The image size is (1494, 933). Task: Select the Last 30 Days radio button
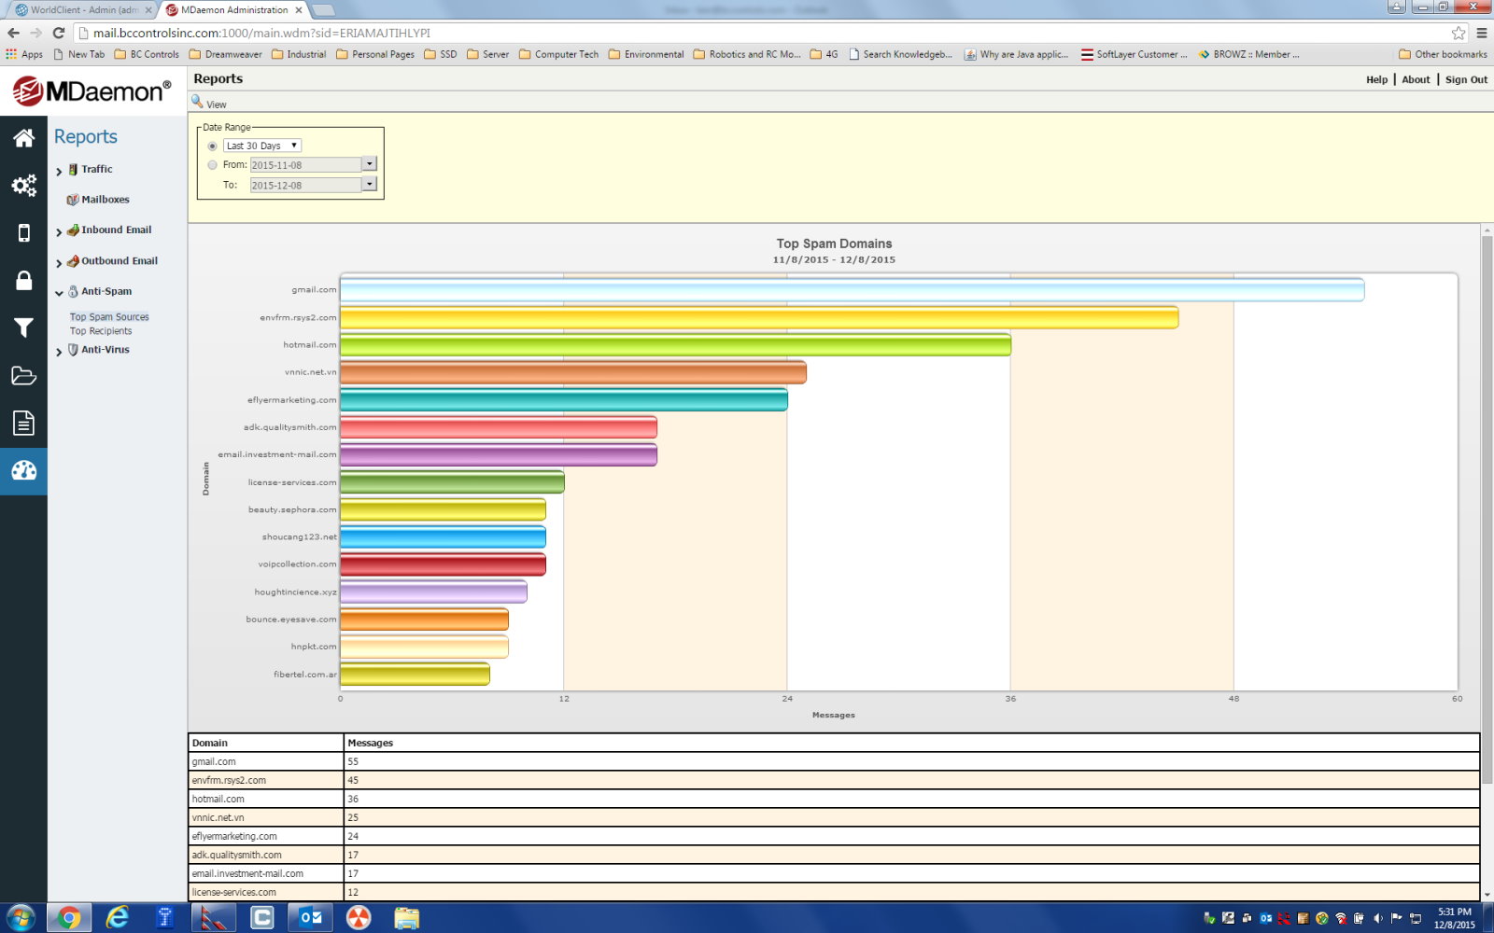pos(212,146)
